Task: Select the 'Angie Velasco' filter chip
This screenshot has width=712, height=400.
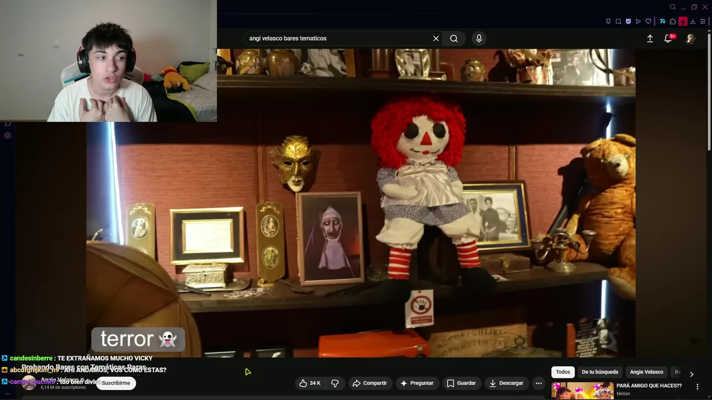Action: [646, 372]
